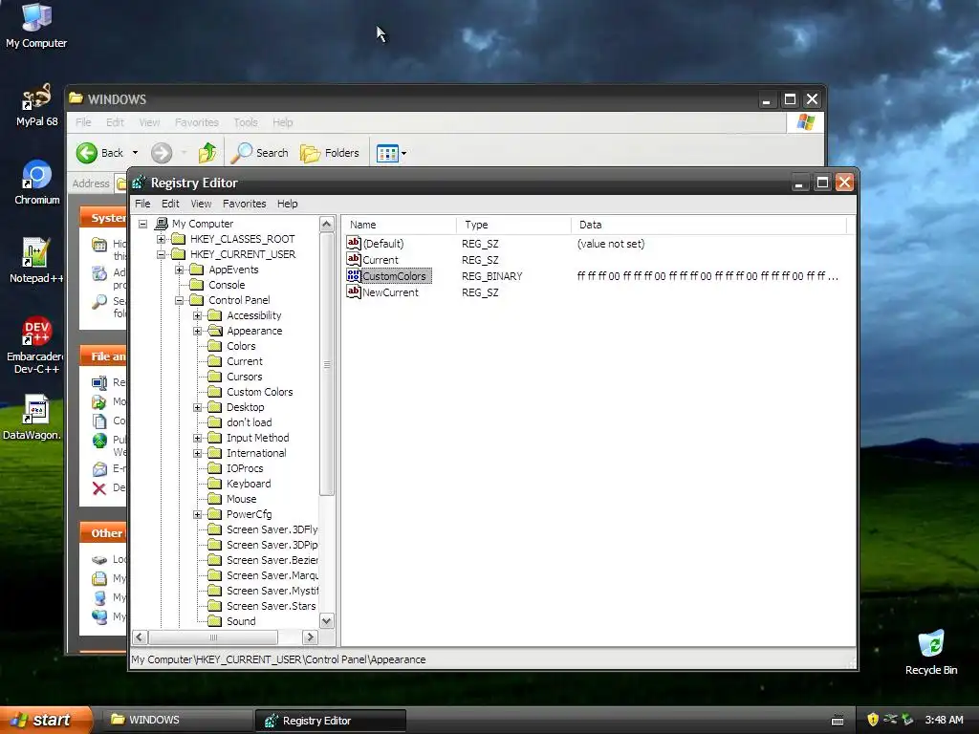
Task: Open the Embarcadero Dev-C++ desktop shortcut
Action: pos(35,344)
